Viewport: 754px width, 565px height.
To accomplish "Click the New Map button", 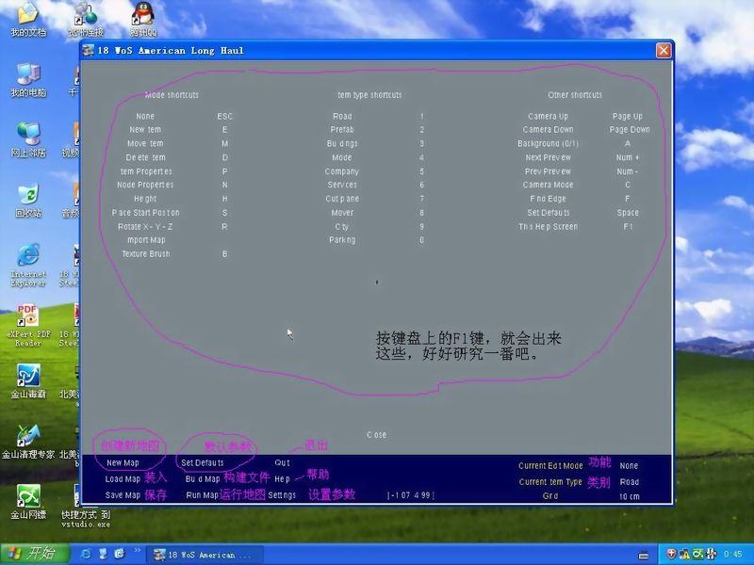I will (x=123, y=463).
